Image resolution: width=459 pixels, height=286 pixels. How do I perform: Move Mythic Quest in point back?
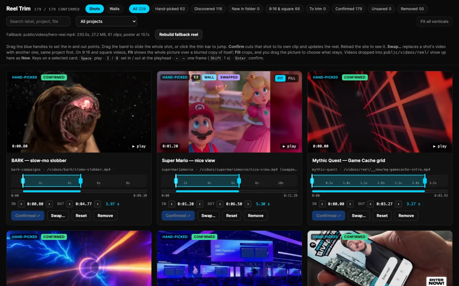pyautogui.click(x=322, y=204)
